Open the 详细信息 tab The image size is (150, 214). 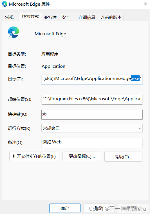tap(87, 17)
